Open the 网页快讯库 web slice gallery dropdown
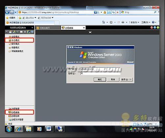The width and height of the screenshot is (165, 138). point(45,18)
